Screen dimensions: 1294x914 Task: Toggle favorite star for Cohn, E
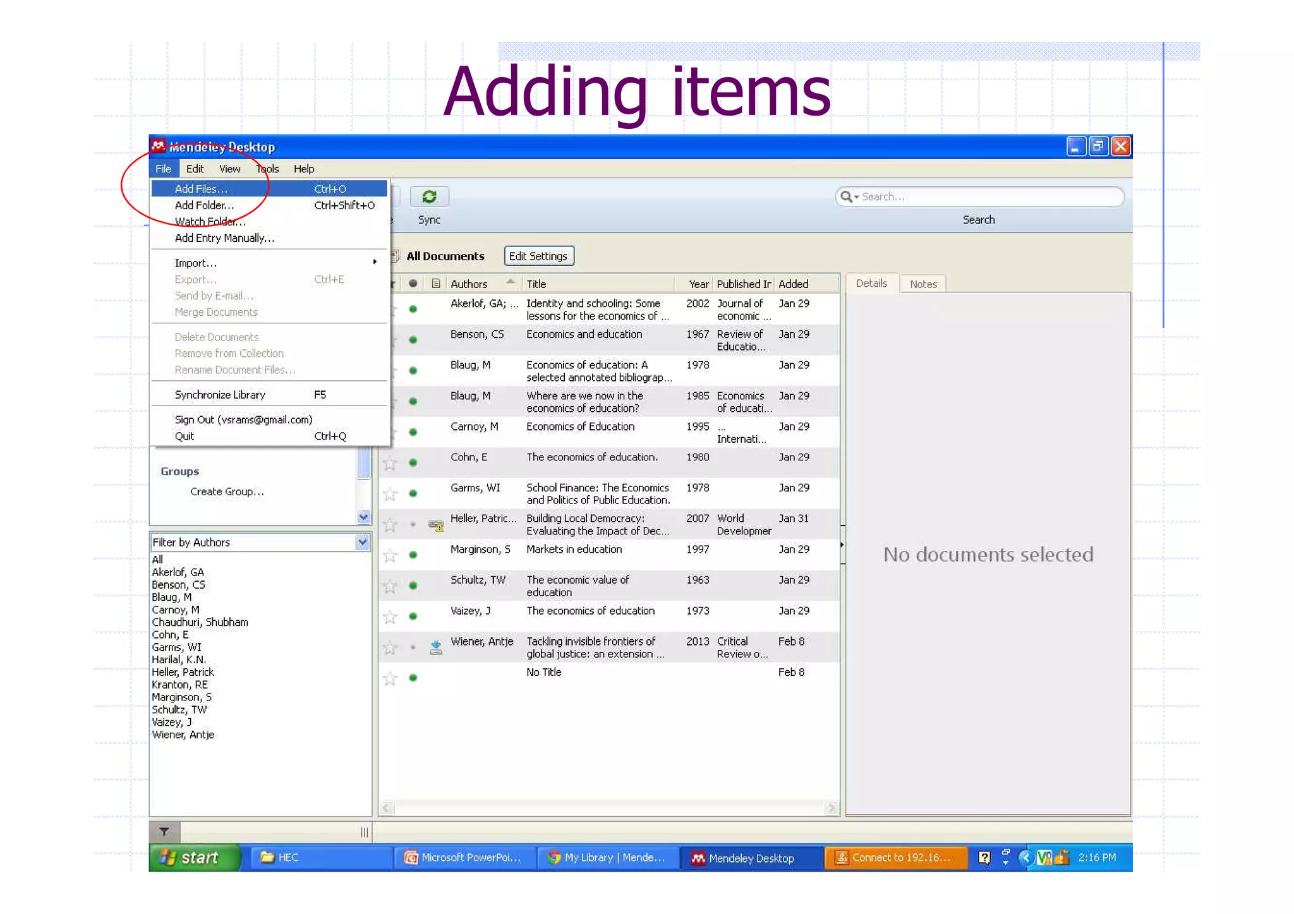pos(390,464)
